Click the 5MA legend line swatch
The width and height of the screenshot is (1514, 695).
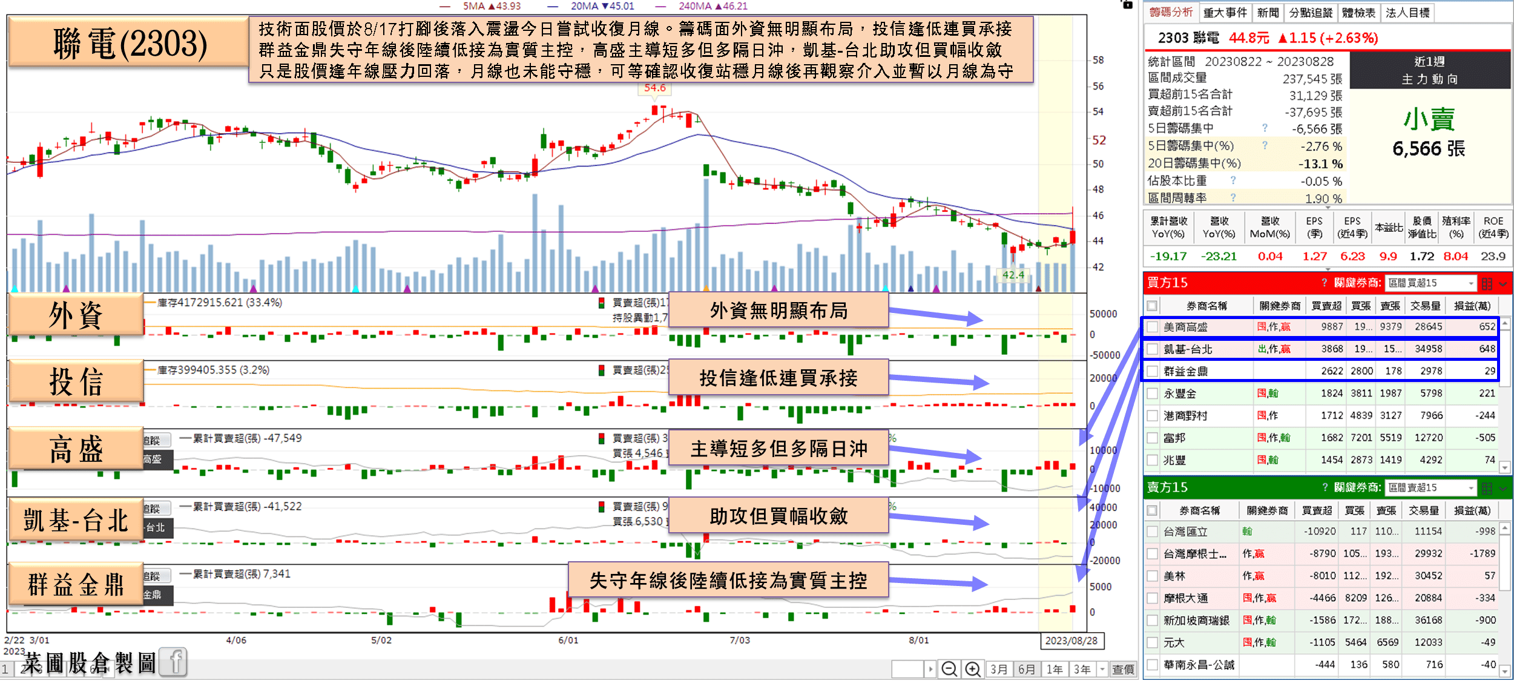coord(445,6)
